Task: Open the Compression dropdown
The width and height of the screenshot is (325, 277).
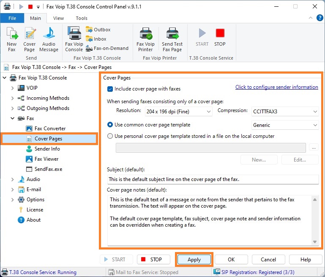Action: (285, 112)
